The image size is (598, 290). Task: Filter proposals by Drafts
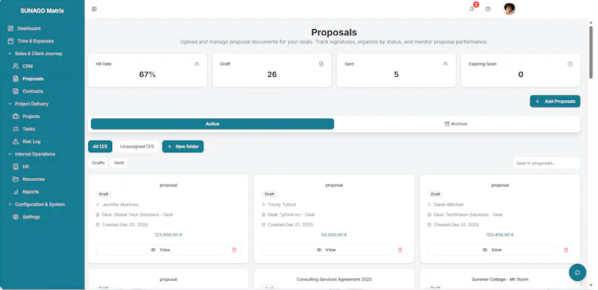tap(99, 163)
